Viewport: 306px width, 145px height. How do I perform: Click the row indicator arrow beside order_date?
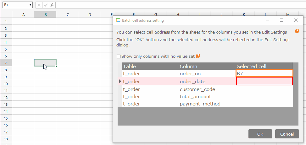(120, 81)
